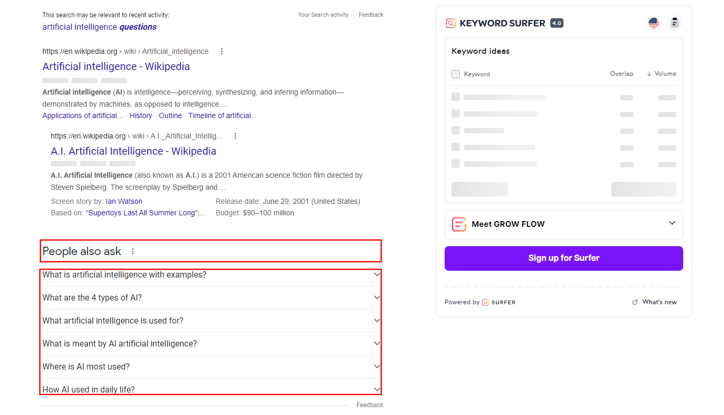724x415 pixels.
Task: Open the Outline sitelink
Action: coord(171,116)
